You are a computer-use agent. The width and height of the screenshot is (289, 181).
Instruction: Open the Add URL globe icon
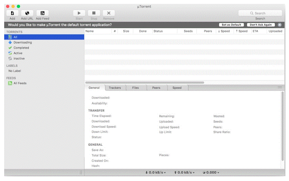coord(27,13)
